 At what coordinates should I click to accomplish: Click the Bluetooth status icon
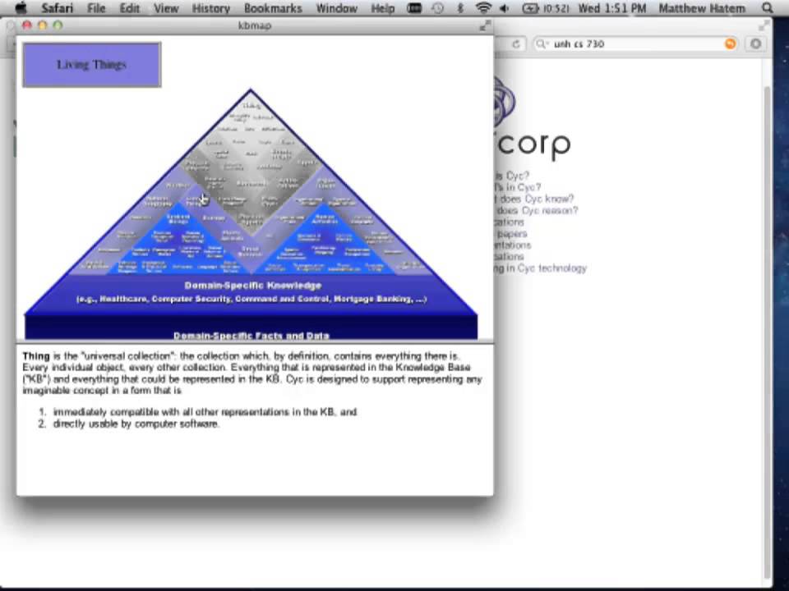point(460,8)
